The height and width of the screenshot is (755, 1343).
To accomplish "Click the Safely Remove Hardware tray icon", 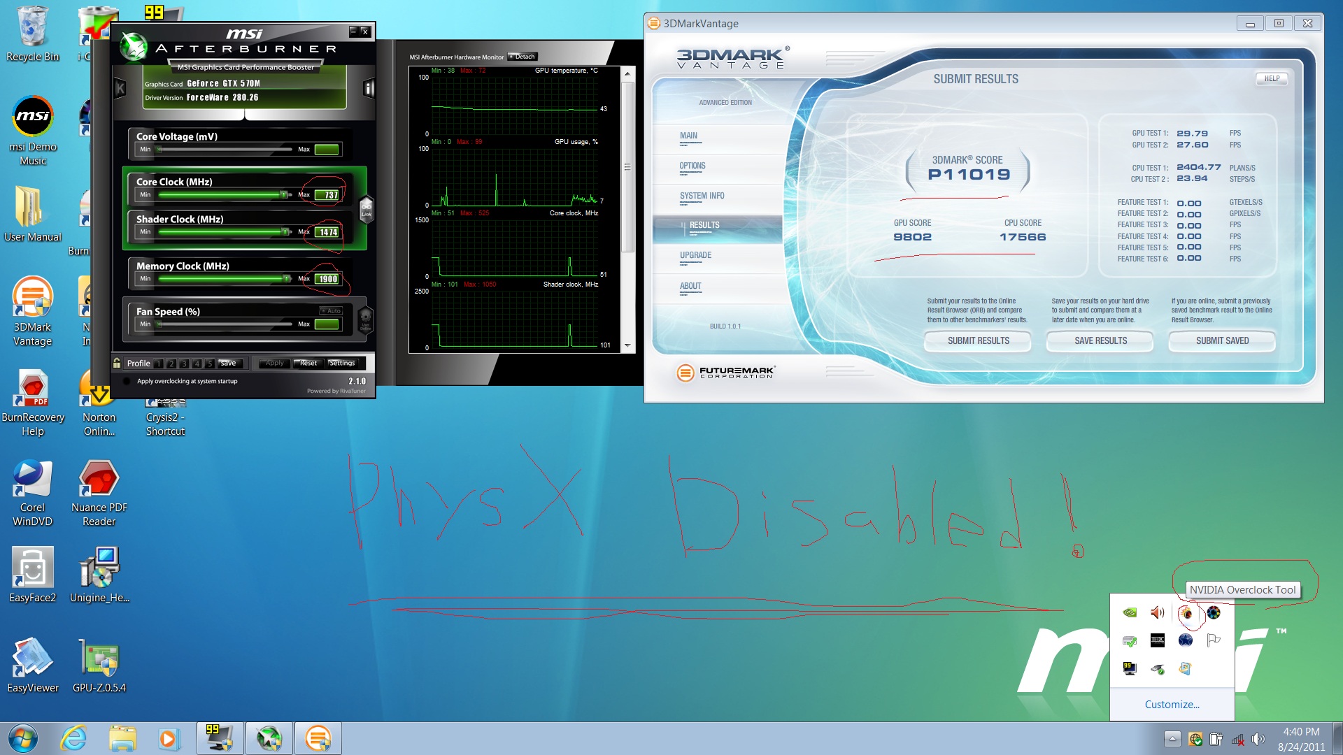I will click(1158, 668).
